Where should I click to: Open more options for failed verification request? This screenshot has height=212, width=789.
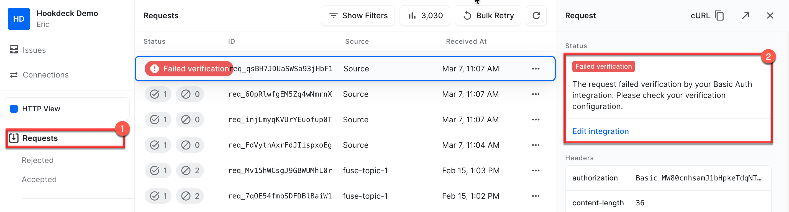click(536, 69)
